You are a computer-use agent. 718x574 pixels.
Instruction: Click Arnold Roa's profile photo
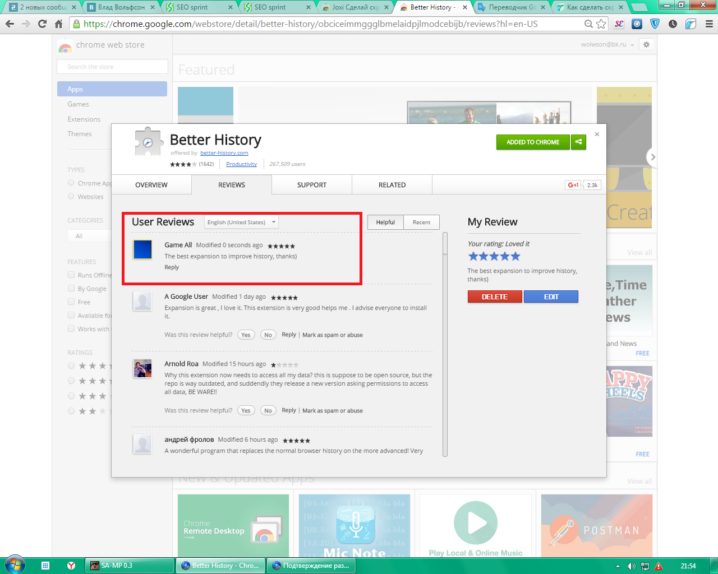click(142, 368)
